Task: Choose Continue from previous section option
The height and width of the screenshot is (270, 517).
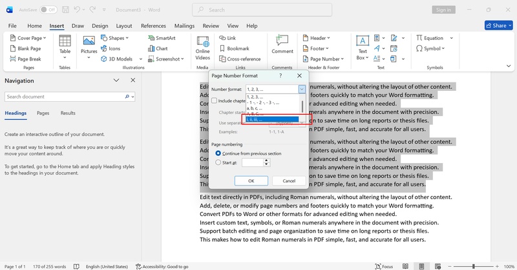Action: coord(218,153)
